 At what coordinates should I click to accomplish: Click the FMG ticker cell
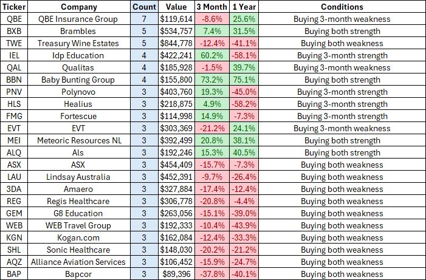point(13,116)
